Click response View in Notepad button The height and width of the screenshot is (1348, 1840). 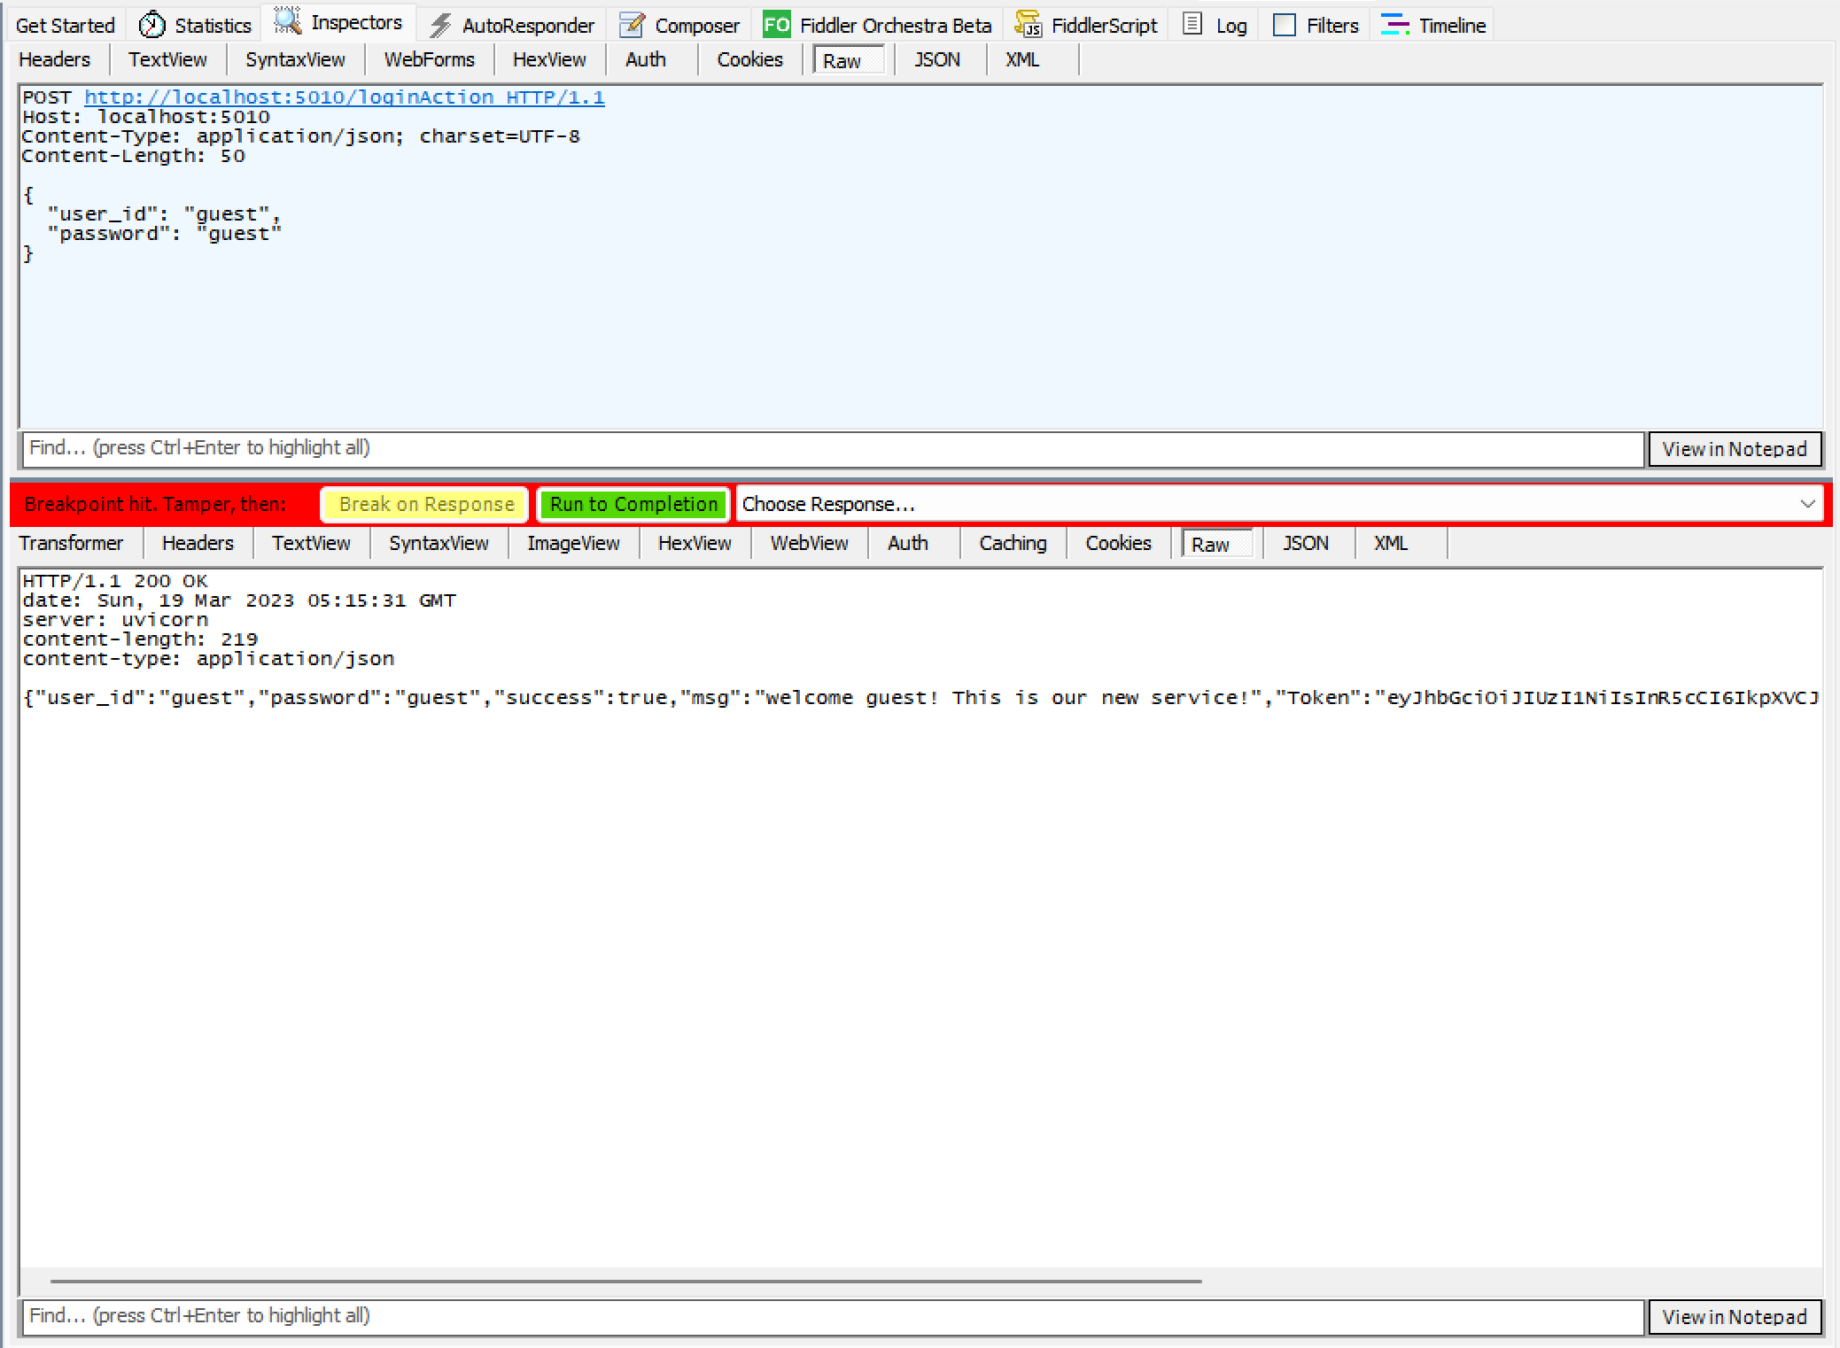tap(1735, 1317)
